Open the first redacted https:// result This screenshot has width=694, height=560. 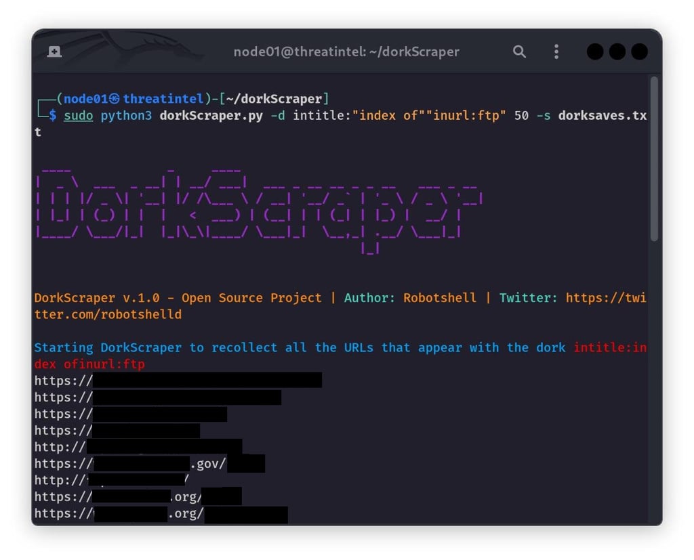point(178,381)
